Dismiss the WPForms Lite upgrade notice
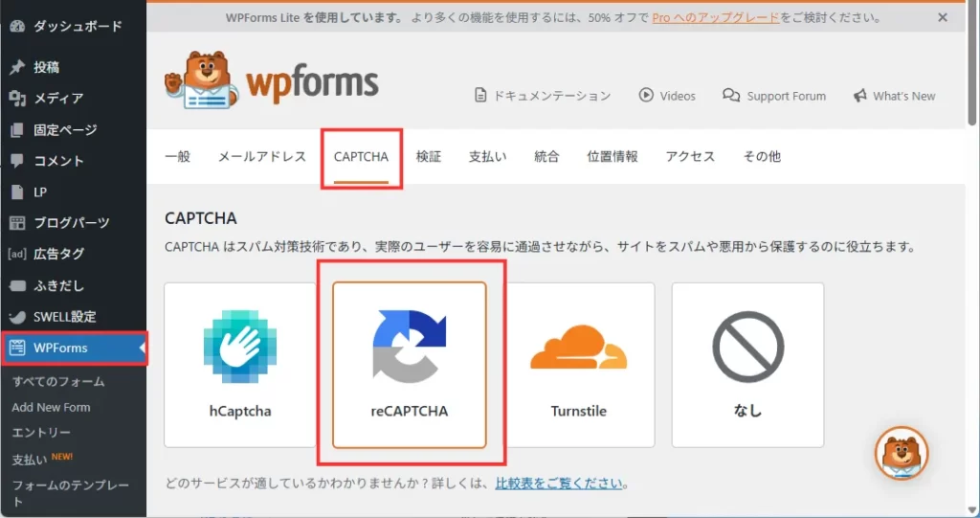980x518 pixels. (x=943, y=17)
